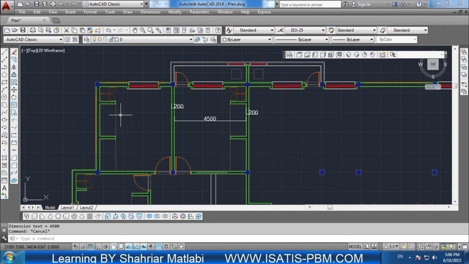The width and height of the screenshot is (469, 264).
Task: Select the Line tool in Draw toolbar
Action: [x=5, y=52]
